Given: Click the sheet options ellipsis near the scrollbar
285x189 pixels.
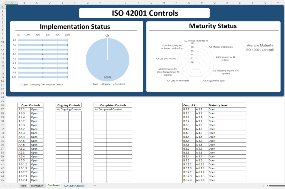Looking at the screenshot, I should coord(263,186).
